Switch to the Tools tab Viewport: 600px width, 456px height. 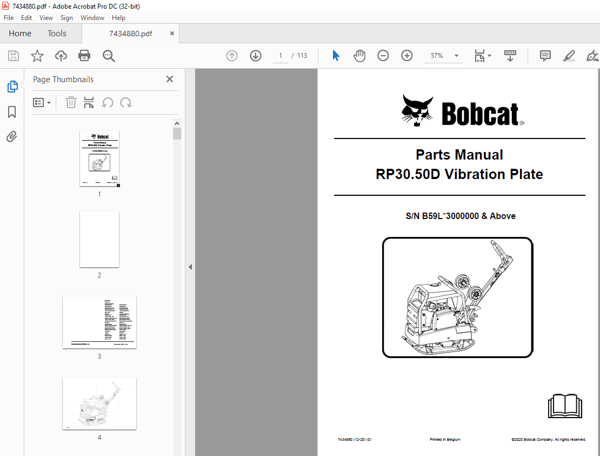tap(57, 34)
